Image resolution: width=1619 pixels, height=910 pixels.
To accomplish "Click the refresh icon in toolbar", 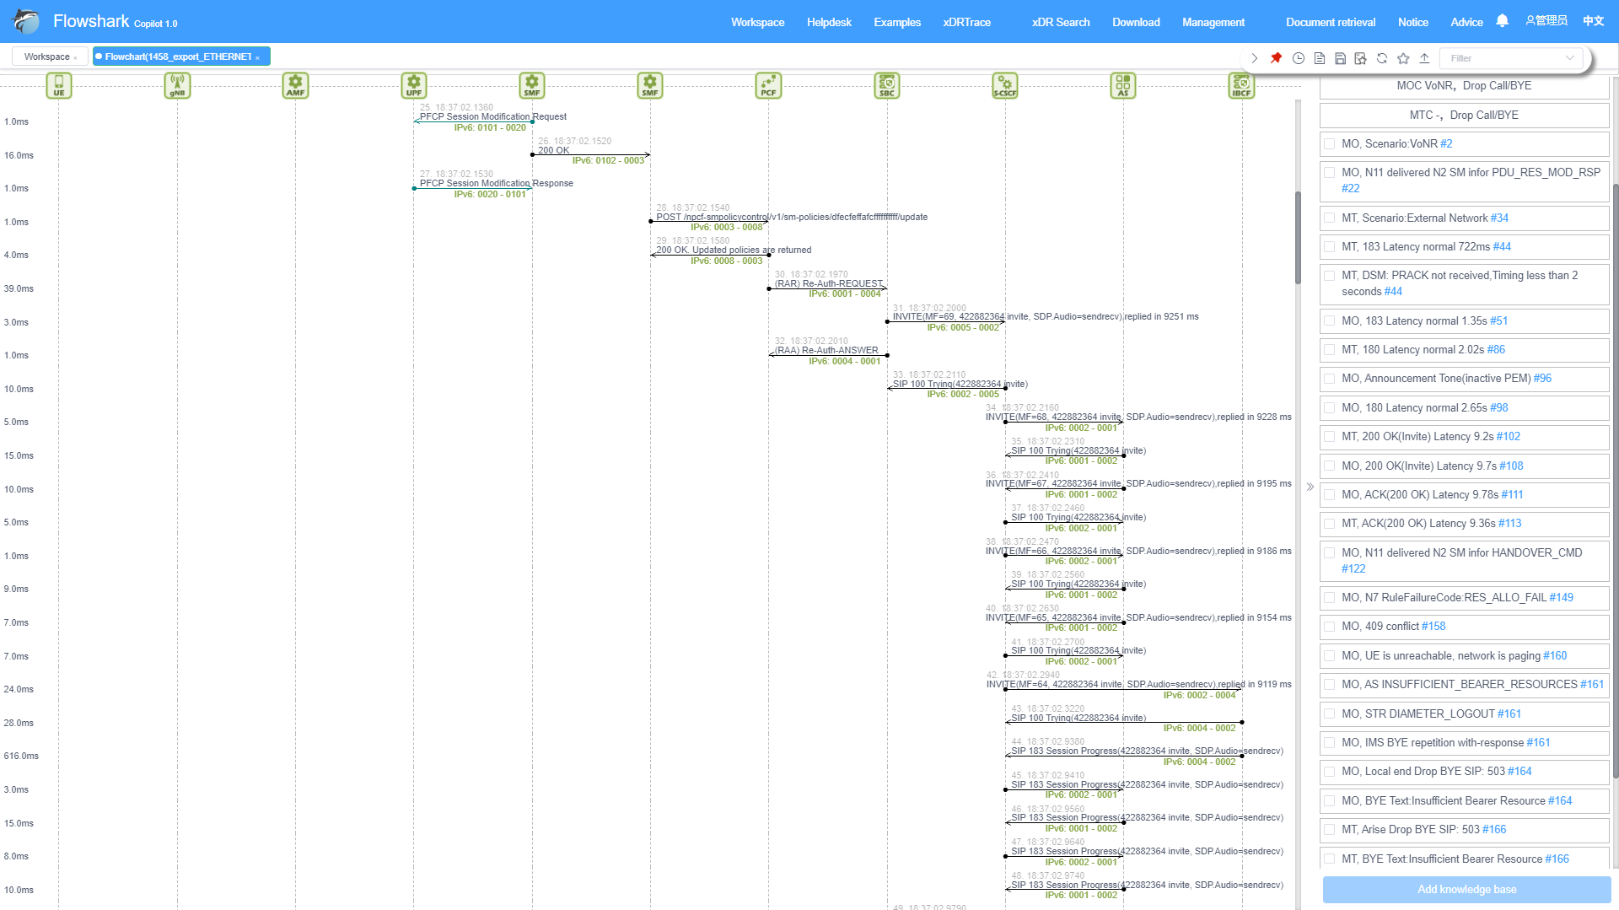I will pyautogui.click(x=1381, y=58).
